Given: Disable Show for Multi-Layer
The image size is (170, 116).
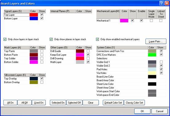Looking at the screenshot, I should pos(88,62).
